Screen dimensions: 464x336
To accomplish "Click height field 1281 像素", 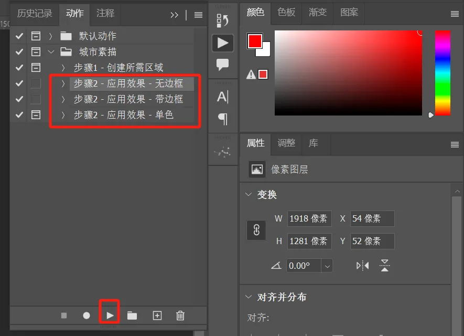I will click(x=309, y=241).
